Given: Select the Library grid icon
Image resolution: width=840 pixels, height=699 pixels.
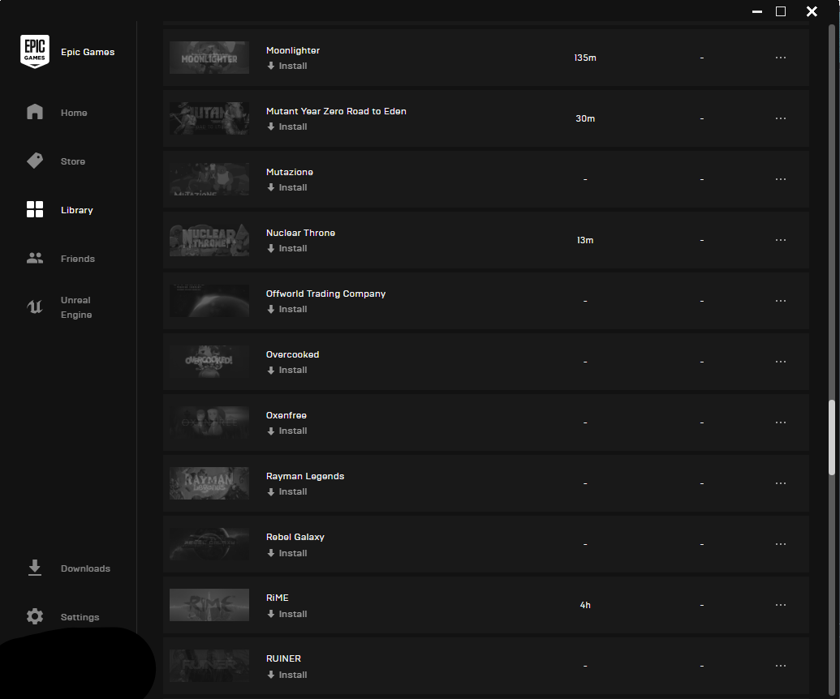Looking at the screenshot, I should (x=35, y=209).
